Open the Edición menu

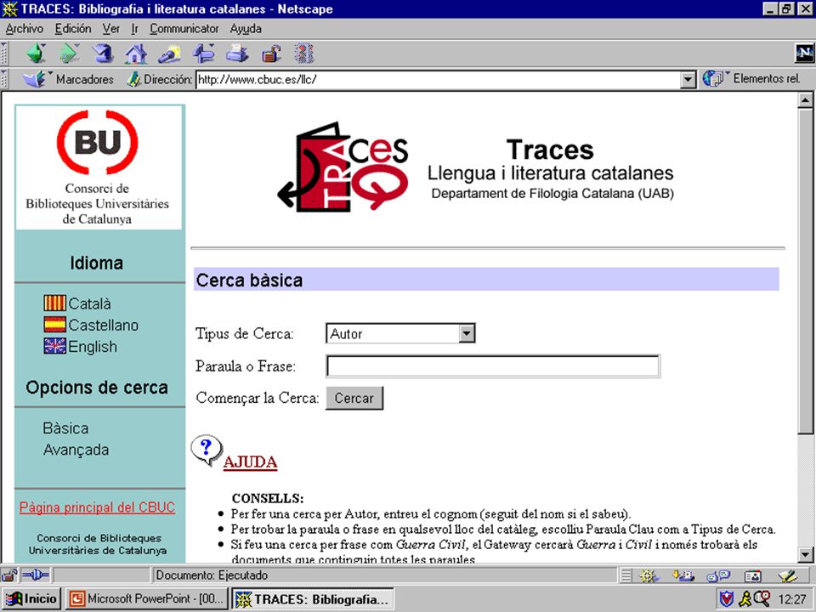pos(73,29)
